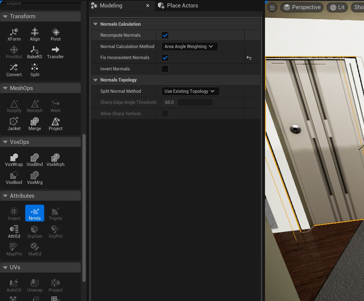
Task: Open the Split Normal Method dropdown
Action: 190,91
